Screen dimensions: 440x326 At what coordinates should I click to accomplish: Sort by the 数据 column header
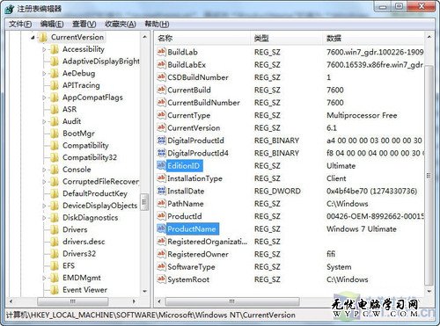tap(373, 38)
